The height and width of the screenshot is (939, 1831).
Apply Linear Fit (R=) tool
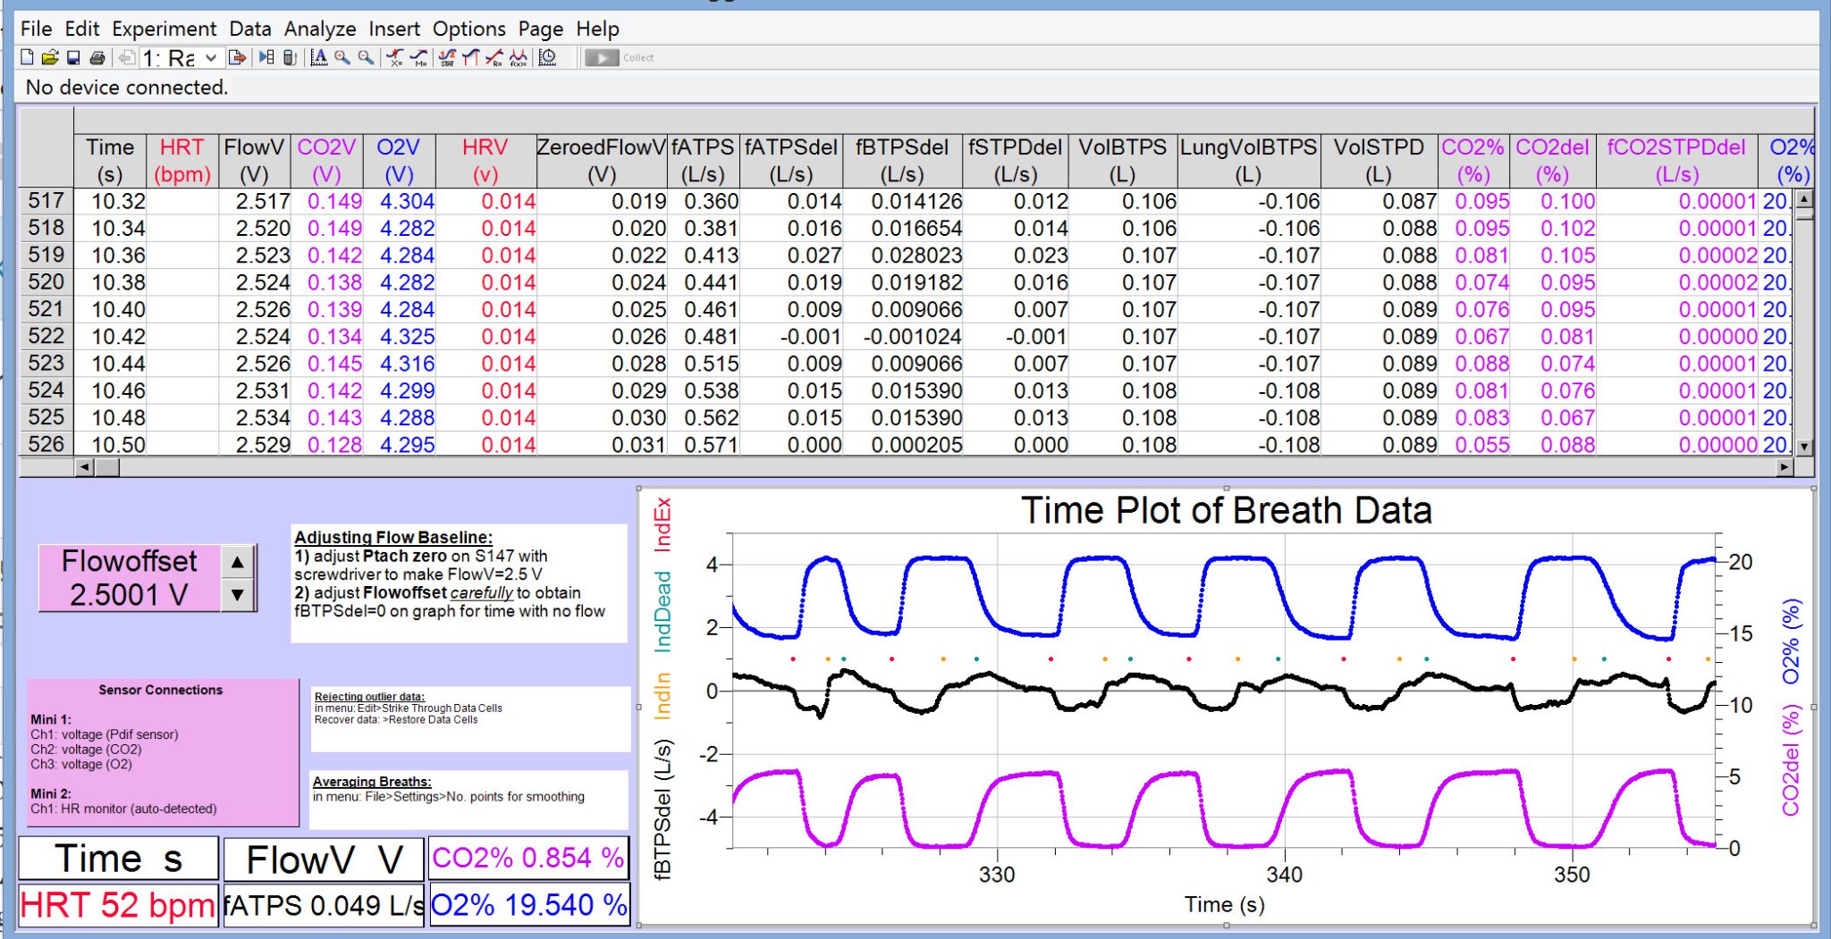[x=494, y=58]
